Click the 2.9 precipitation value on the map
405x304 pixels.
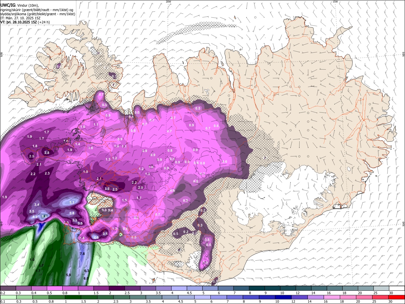pos(115,189)
